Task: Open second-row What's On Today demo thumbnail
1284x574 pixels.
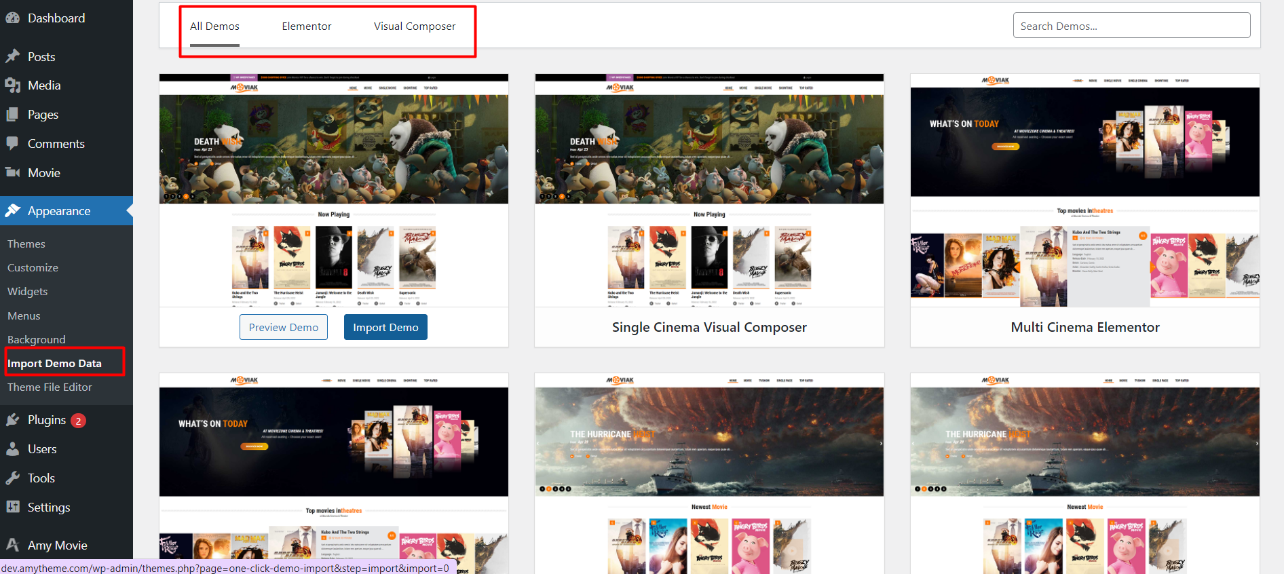Action: pyautogui.click(x=334, y=474)
